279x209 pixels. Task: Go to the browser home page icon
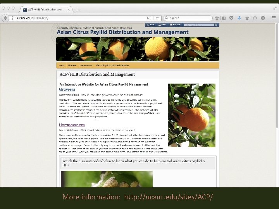tap(247, 18)
